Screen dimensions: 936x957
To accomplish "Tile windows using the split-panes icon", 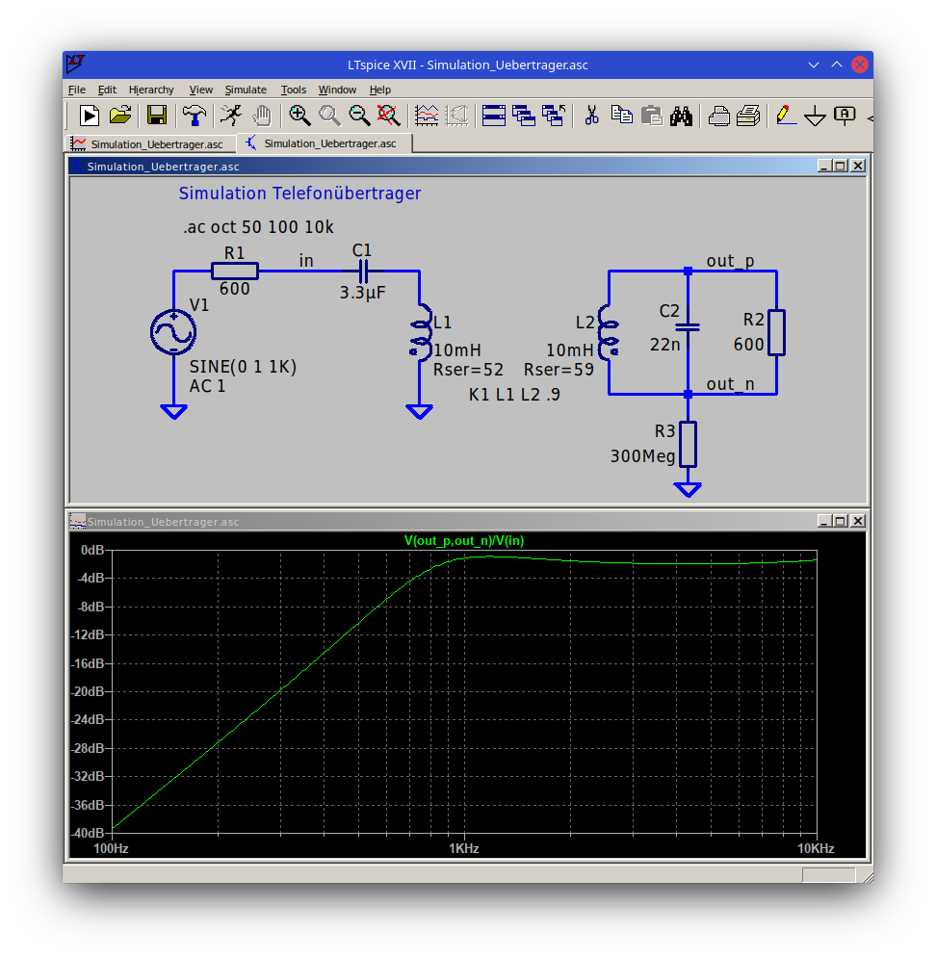I will (x=493, y=116).
